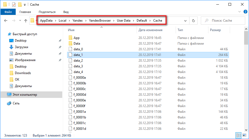Screen dimensions: 249x139
Task: Switch to details view in the status bar
Action: [238, 135]
